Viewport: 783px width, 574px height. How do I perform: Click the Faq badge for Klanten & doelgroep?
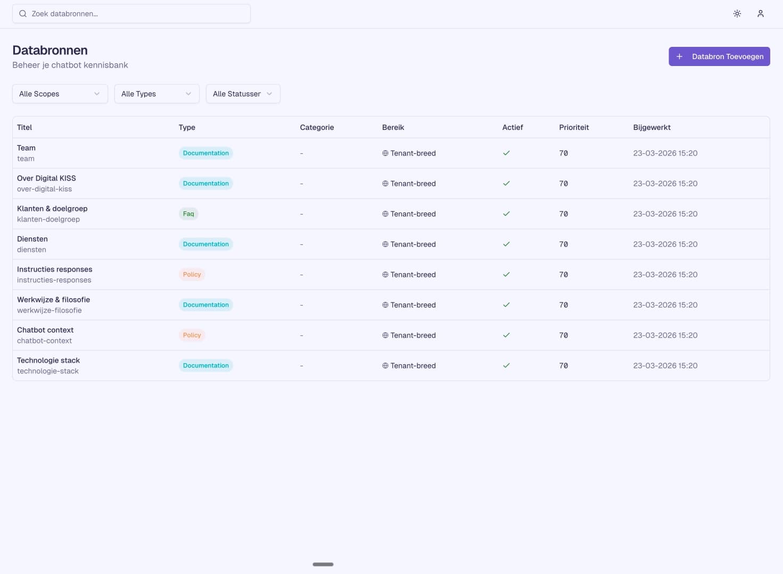[188, 214]
